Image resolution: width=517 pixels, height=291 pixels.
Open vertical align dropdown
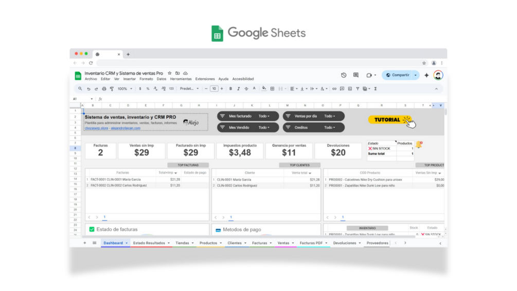pyautogui.click(x=304, y=89)
